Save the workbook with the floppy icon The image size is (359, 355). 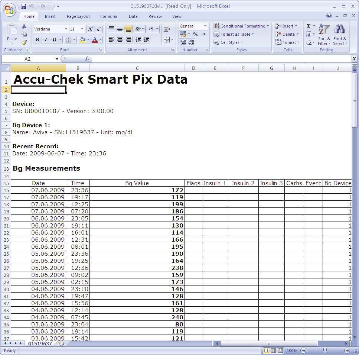(x=23, y=6)
